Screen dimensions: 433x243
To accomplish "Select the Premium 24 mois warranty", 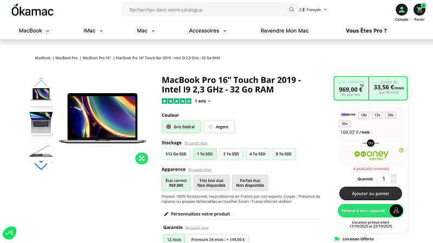I will click(218, 239).
